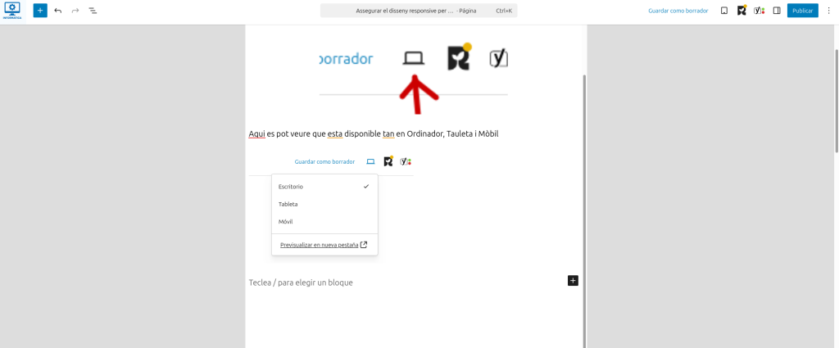
Task: Undo the last change
Action: click(58, 11)
